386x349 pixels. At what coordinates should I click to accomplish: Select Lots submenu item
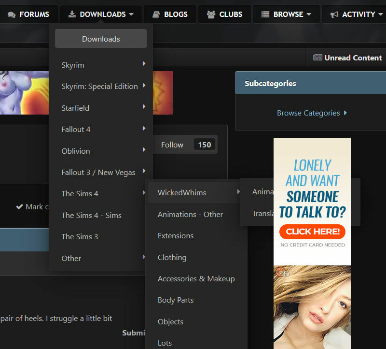(x=165, y=343)
